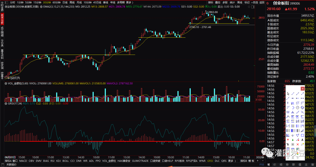Select the W-wave pattern drawing tool
The width and height of the screenshot is (316, 167).
(288, 112)
